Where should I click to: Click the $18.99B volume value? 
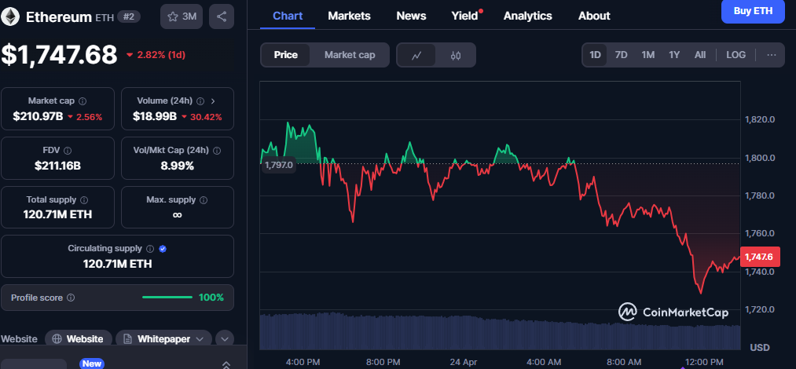point(155,116)
